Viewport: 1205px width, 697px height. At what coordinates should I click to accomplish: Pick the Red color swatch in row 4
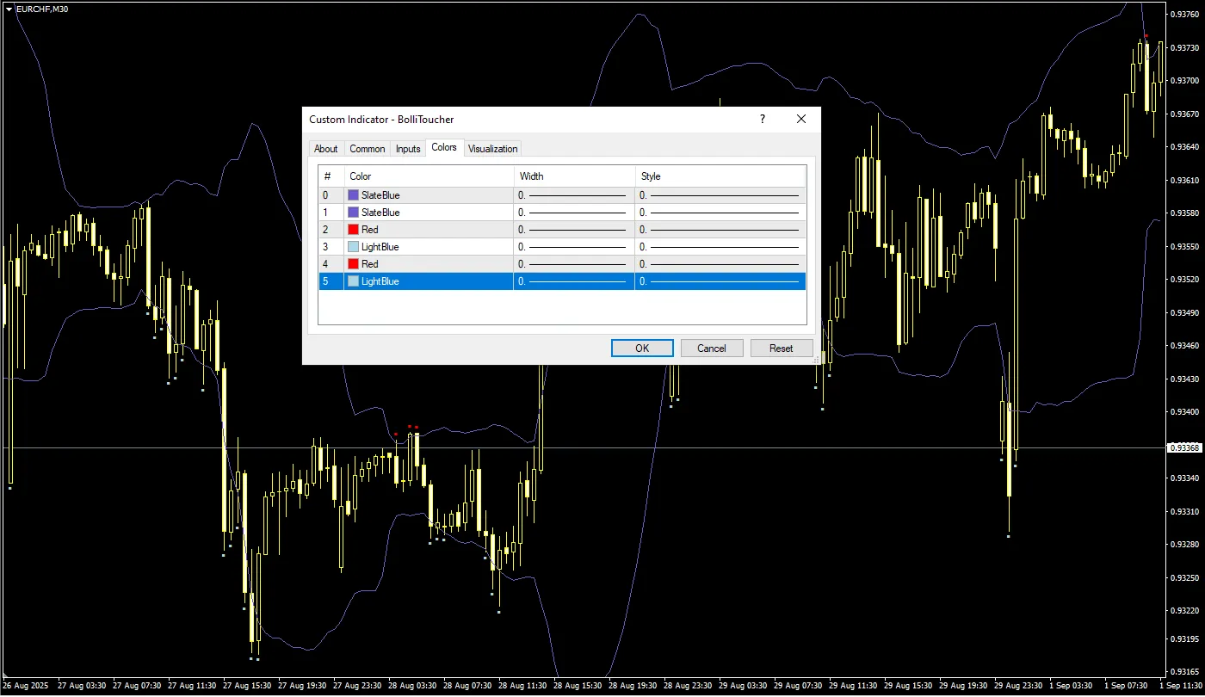pyautogui.click(x=353, y=264)
